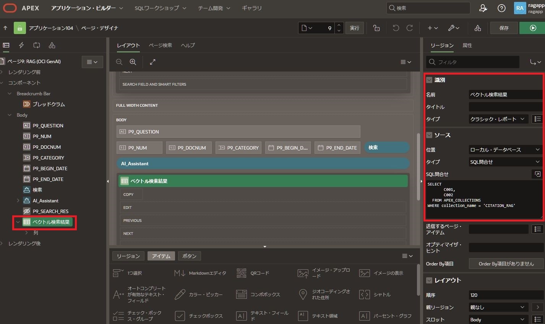Click the green page lock icon
The width and height of the screenshot is (545, 324).
(x=20, y=28)
